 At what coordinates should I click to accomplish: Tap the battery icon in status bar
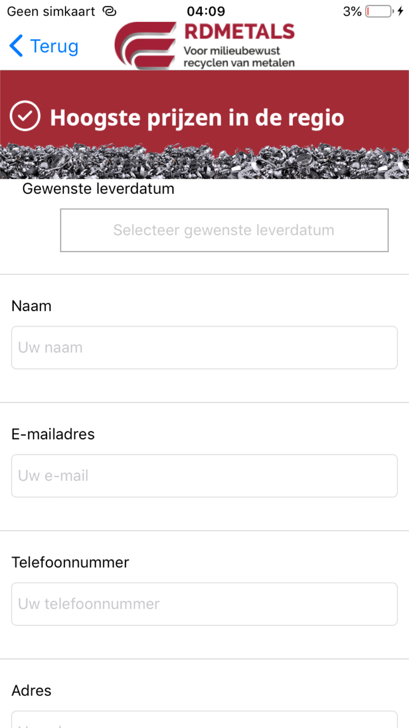tap(380, 11)
